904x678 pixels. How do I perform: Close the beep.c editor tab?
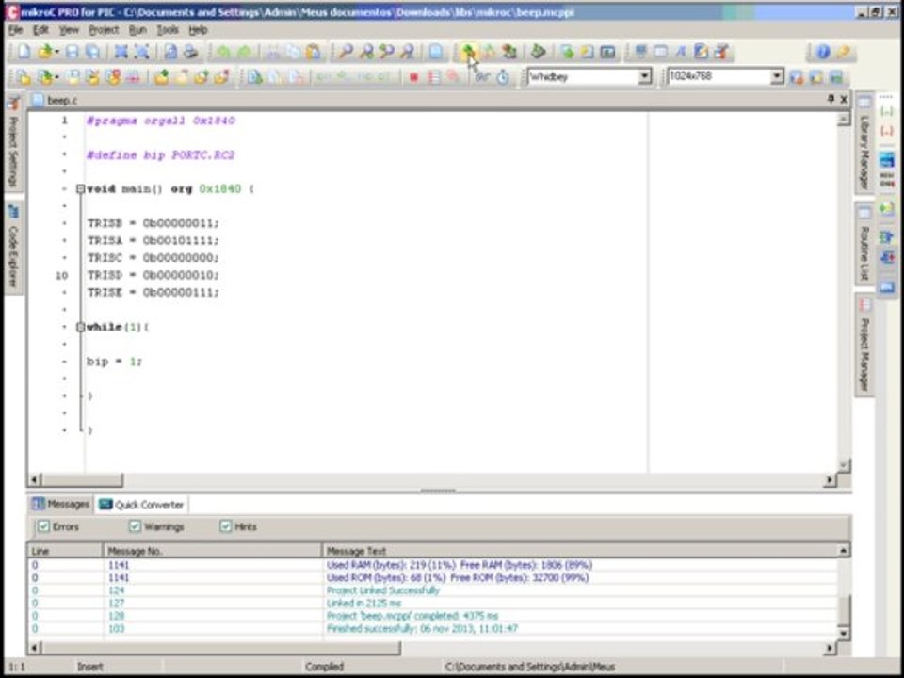click(844, 99)
